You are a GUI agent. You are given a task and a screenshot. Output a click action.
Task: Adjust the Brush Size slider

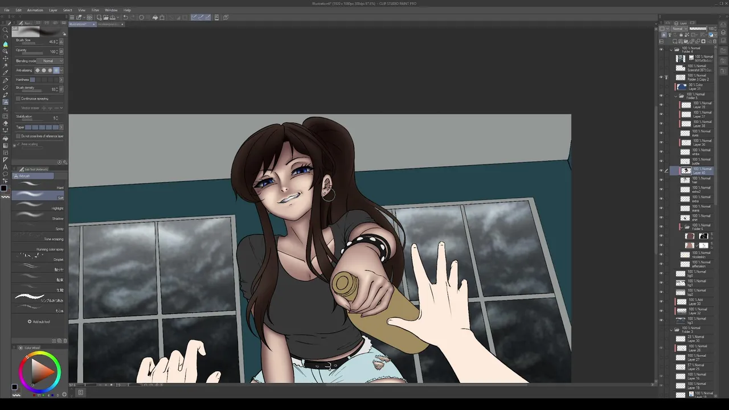pos(32,43)
